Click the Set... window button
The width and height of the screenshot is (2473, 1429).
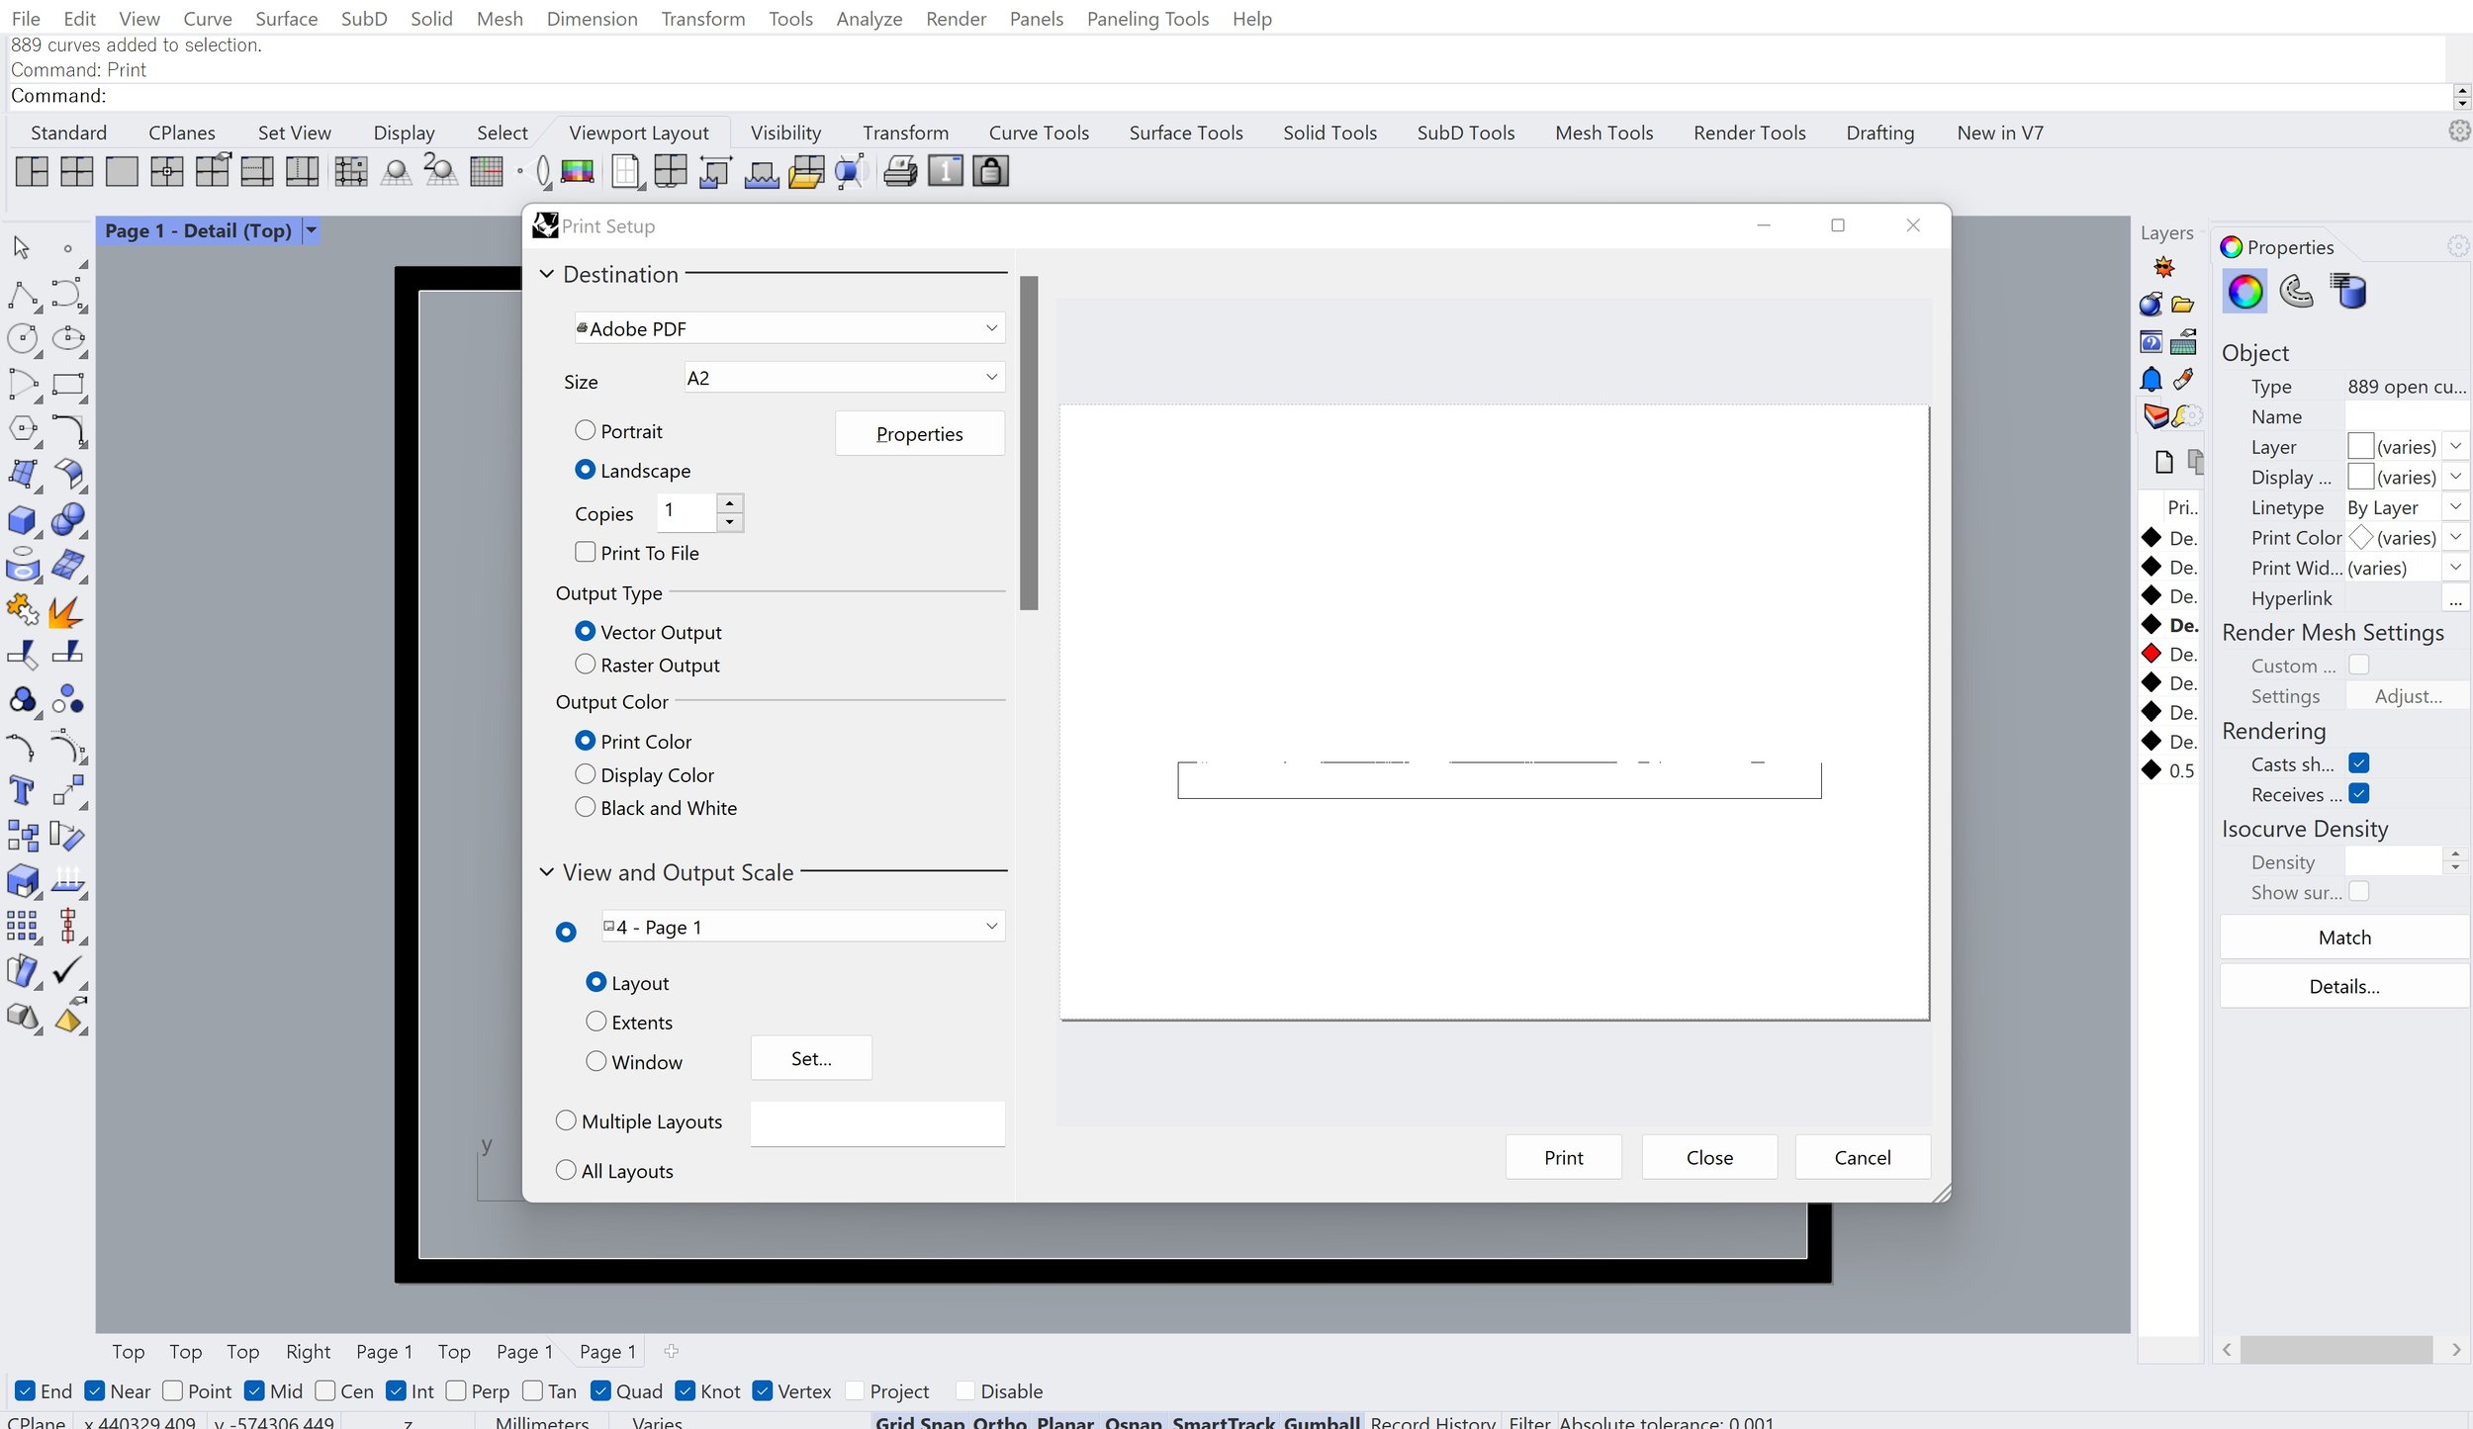[x=811, y=1058]
